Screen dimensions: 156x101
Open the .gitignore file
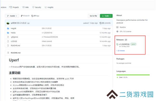click(14, 37)
